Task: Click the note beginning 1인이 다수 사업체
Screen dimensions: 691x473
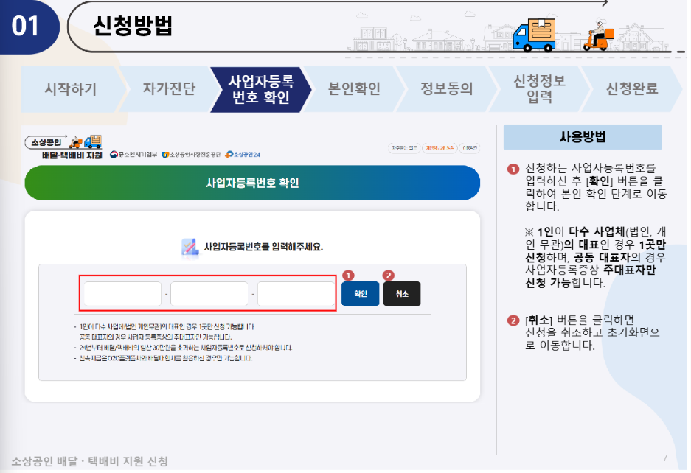Action: pos(167,327)
